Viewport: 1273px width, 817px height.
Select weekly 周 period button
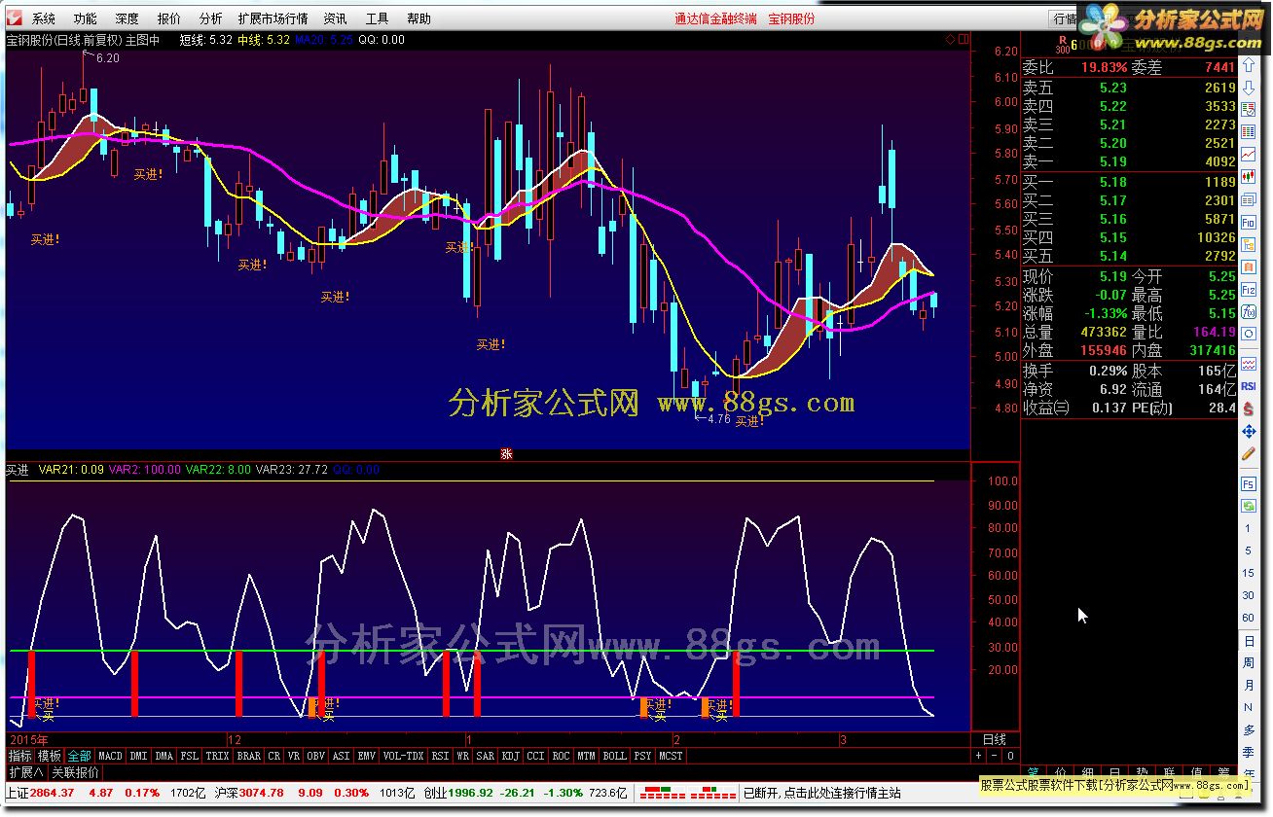click(x=1249, y=662)
